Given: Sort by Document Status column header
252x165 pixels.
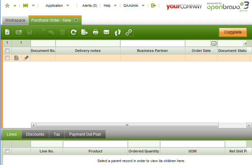Looking at the screenshot, I should coord(232,51).
